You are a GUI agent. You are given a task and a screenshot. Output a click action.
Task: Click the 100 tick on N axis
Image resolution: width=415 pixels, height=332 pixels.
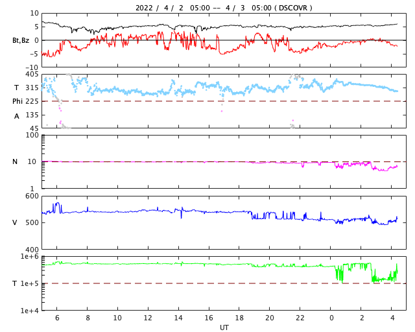[32, 135]
